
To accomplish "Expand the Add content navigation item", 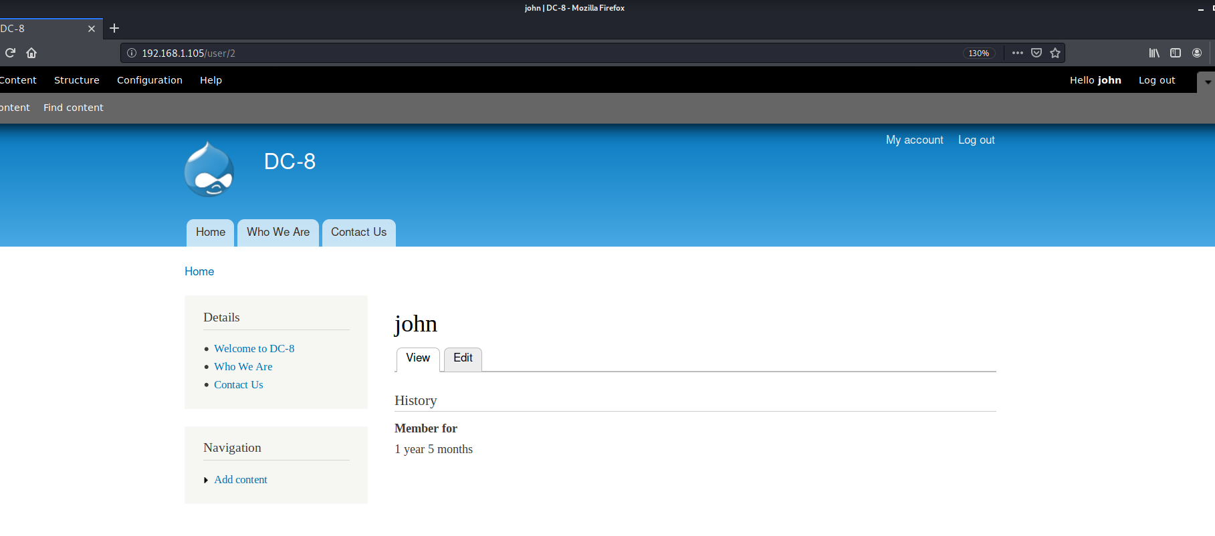I will (x=206, y=480).
